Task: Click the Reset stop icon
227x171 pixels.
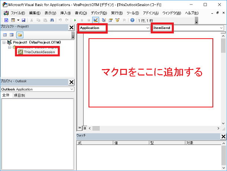Action: click(89, 20)
